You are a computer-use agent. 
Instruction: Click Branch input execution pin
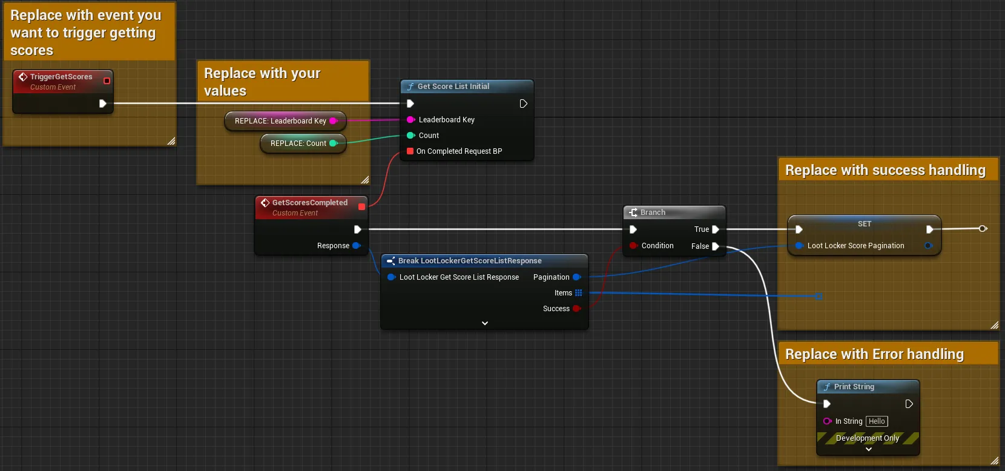[x=633, y=229]
